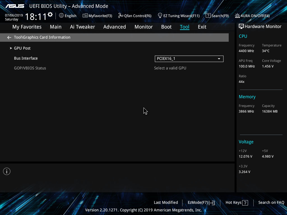This screenshot has width=287, height=215.
Task: Click the 4400 MHz CPU frequency value
Action: click(x=246, y=51)
